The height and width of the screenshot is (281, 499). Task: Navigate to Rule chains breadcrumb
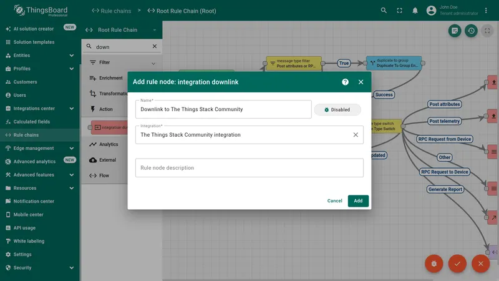[x=112, y=11]
